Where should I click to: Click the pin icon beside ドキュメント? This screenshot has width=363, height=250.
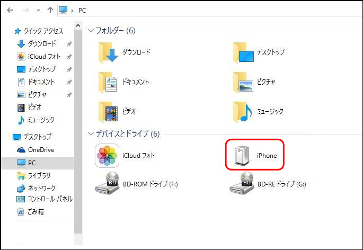tap(69, 82)
